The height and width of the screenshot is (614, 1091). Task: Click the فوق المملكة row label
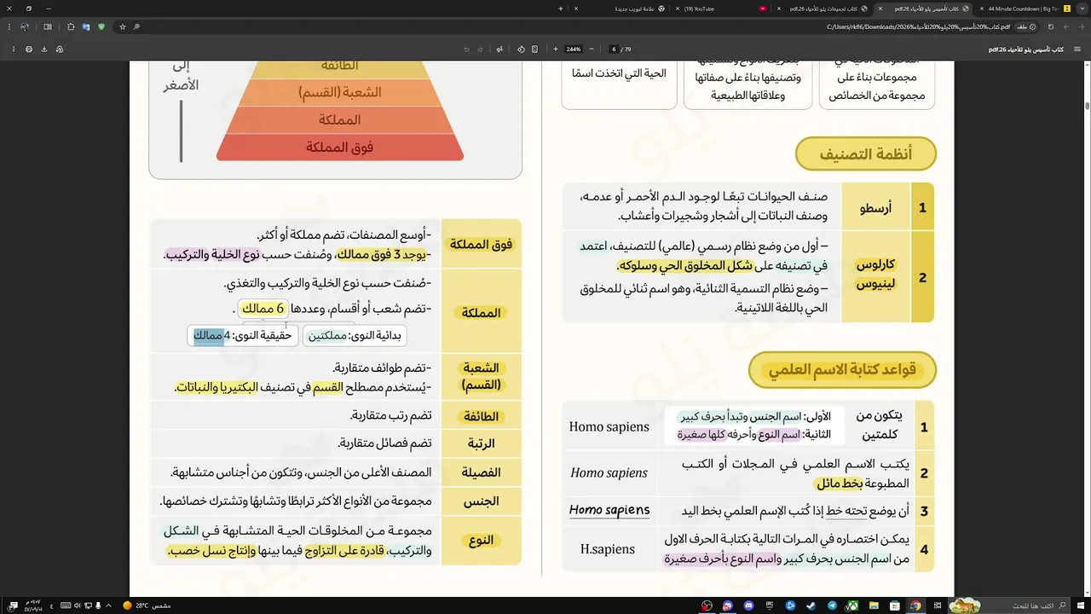481,244
